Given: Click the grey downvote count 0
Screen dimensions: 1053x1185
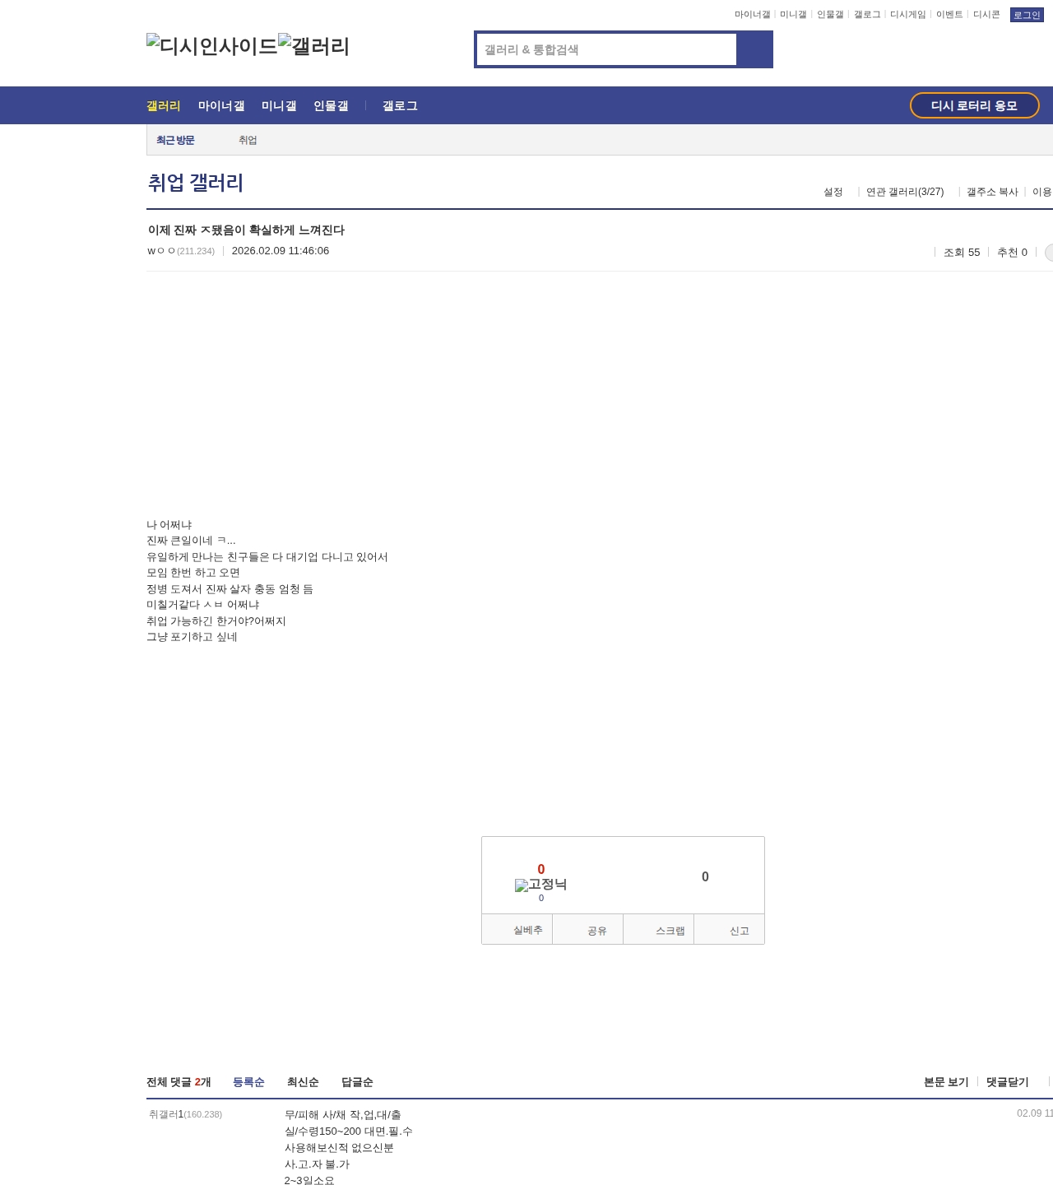Looking at the screenshot, I should pos(705,877).
